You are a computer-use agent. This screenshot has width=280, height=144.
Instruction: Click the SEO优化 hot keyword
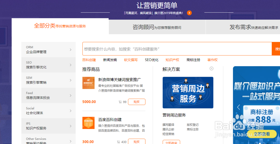[151, 60]
